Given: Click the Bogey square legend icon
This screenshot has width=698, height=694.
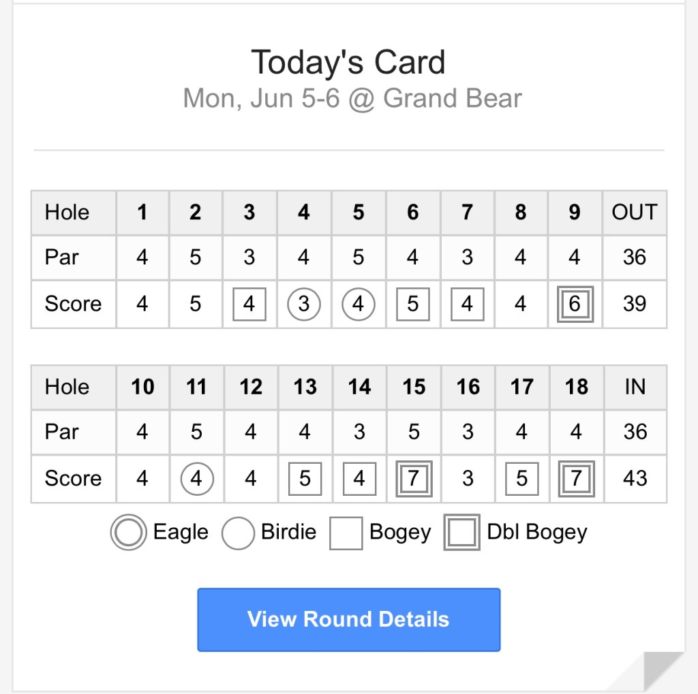Looking at the screenshot, I should (346, 533).
